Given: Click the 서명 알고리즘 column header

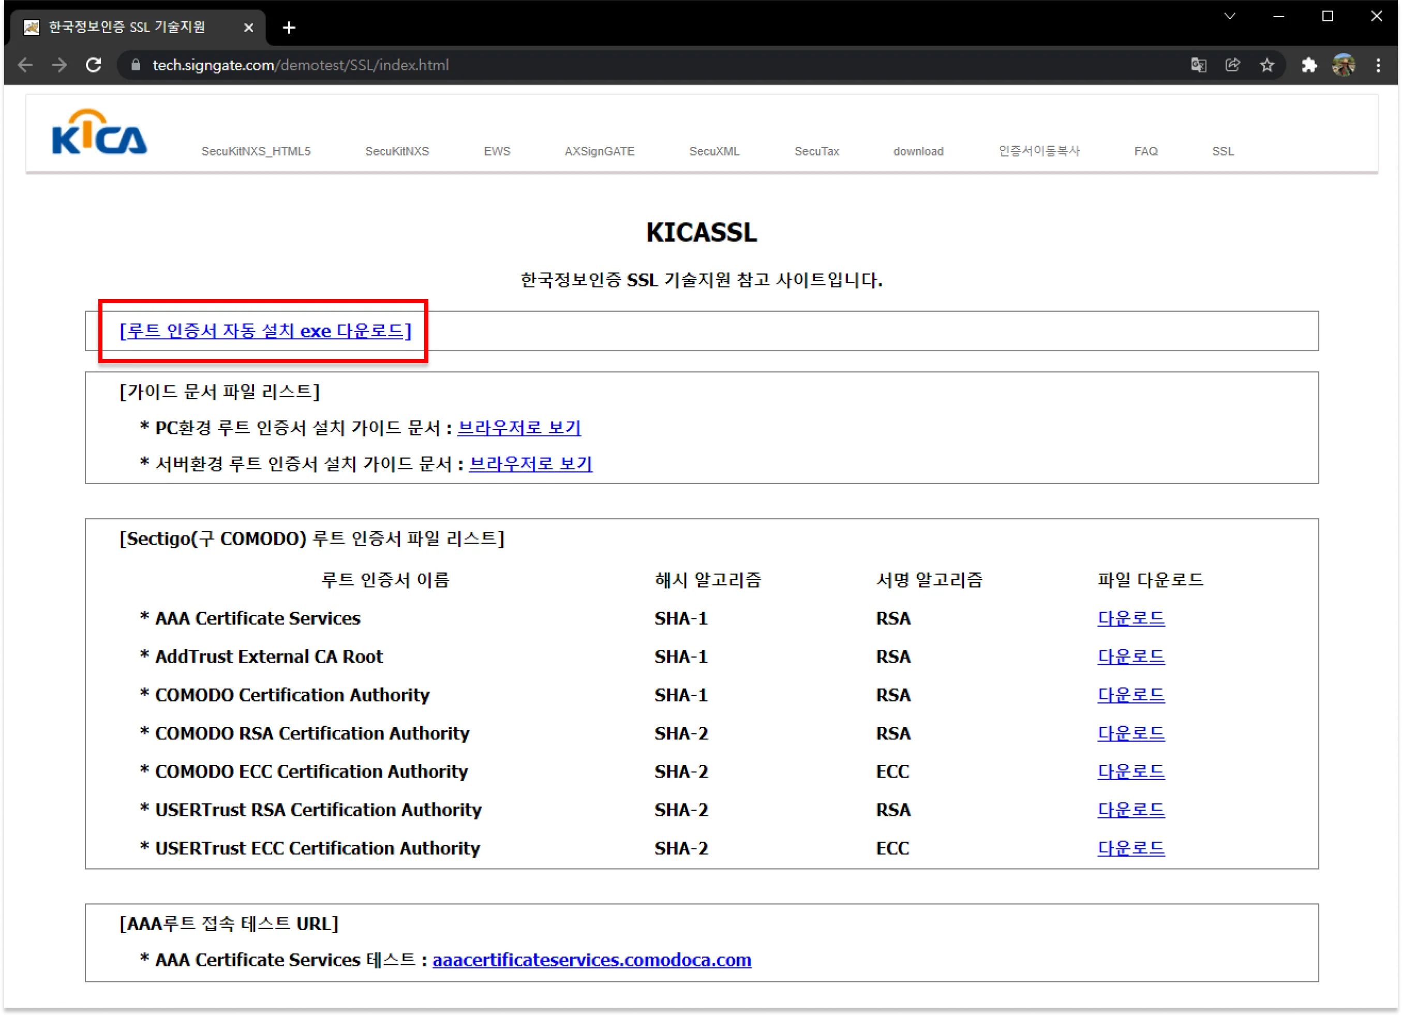Looking at the screenshot, I should tap(929, 580).
